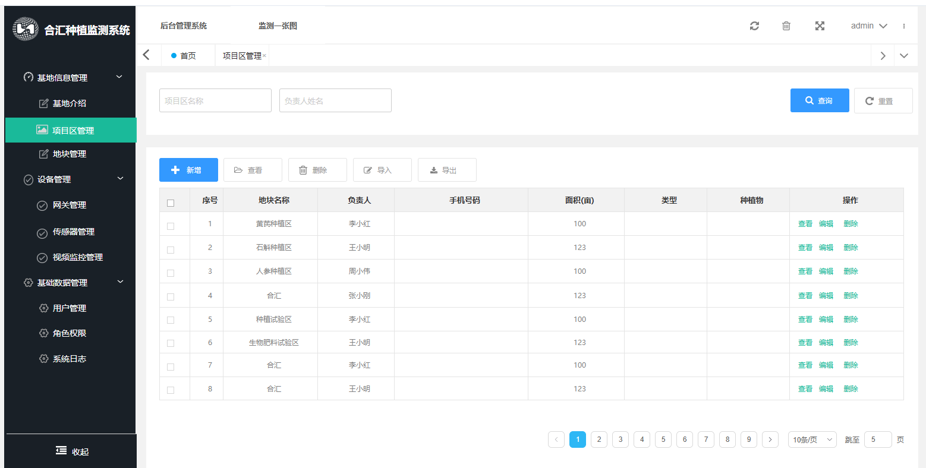Click the trash icon in top header
Screen dimensions: 926x468
tap(786, 26)
